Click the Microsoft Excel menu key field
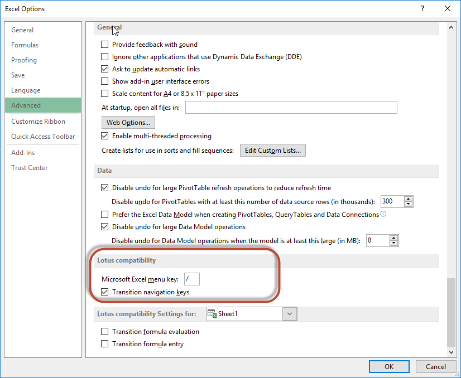461x378 pixels. coord(191,279)
